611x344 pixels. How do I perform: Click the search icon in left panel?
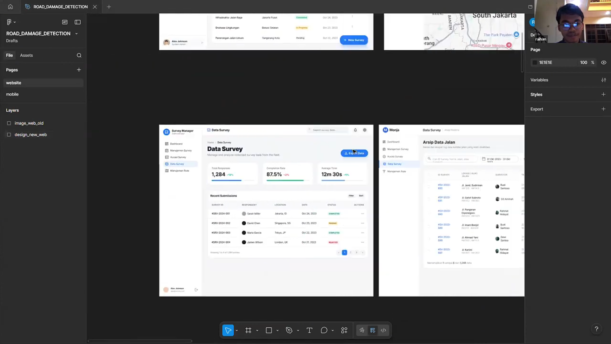(79, 55)
